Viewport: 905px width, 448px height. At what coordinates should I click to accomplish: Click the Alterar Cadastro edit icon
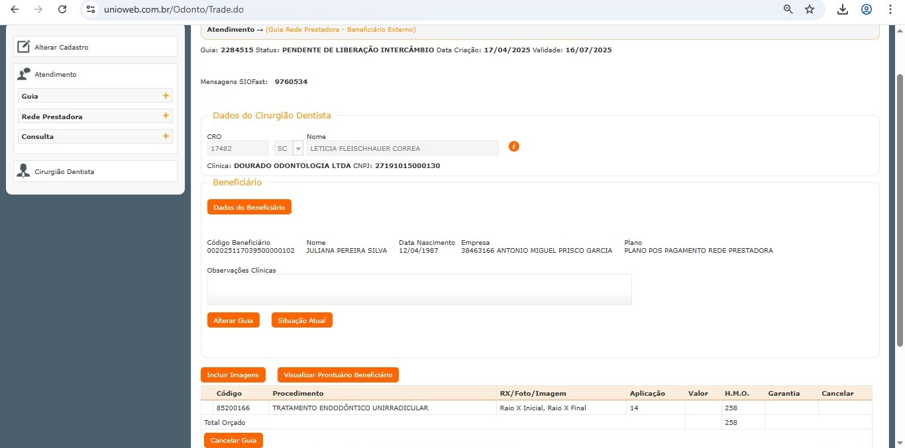coord(24,47)
